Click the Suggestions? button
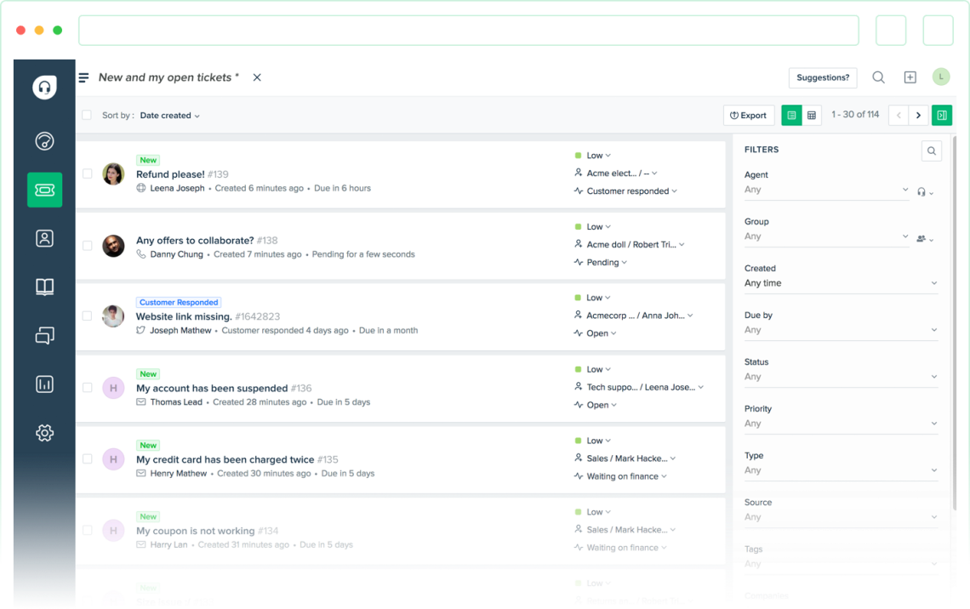Image resolution: width=970 pixels, height=609 pixels. click(822, 77)
